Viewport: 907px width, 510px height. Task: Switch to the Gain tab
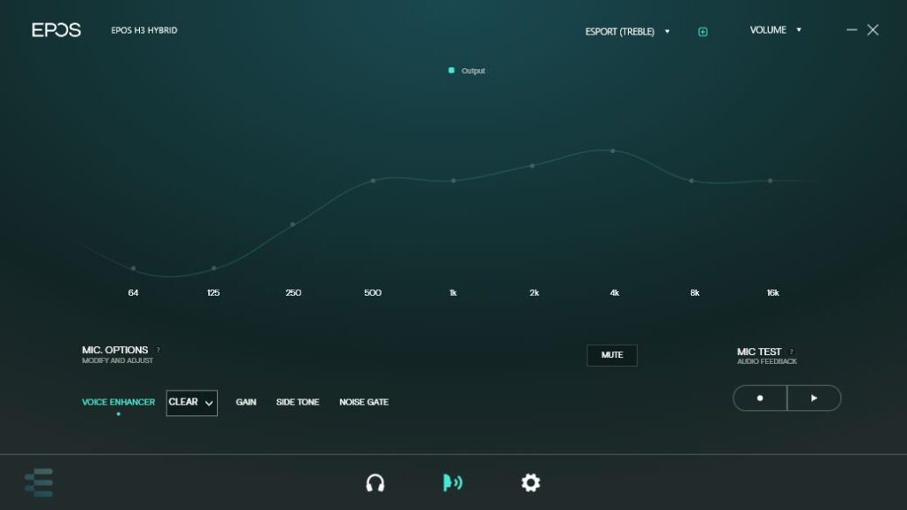(x=246, y=402)
